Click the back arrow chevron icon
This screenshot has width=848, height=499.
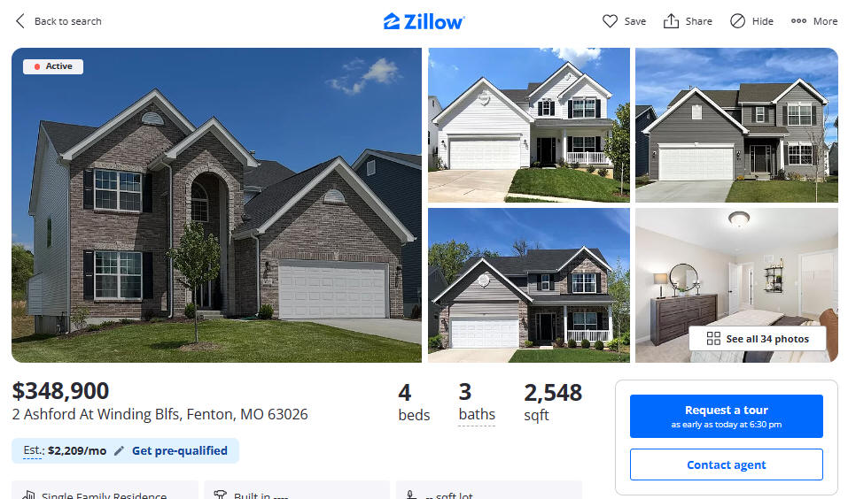click(20, 21)
